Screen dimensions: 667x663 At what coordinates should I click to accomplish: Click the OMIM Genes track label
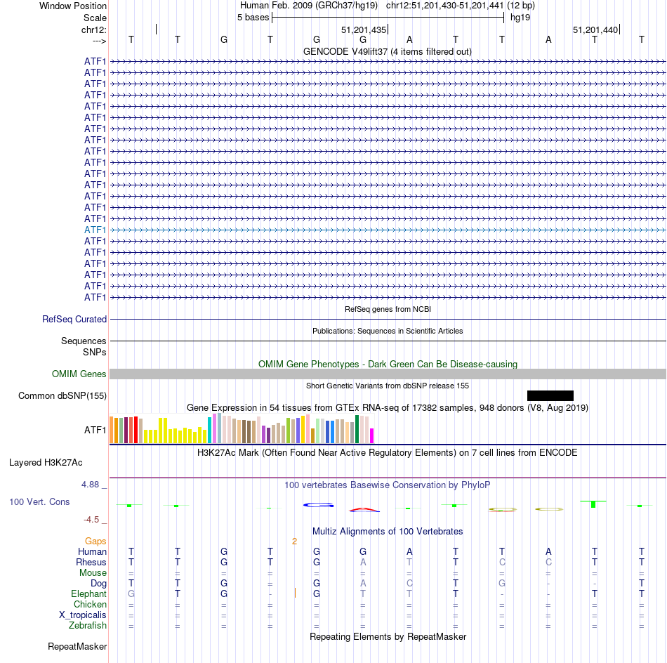point(79,374)
